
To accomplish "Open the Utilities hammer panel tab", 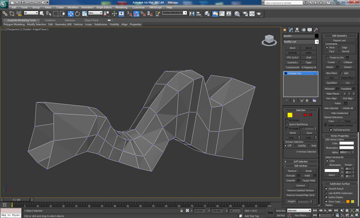I will [316, 30].
